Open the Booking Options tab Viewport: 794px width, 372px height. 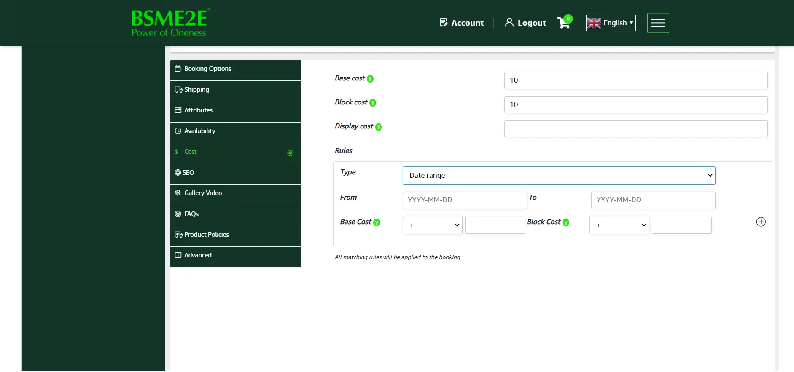[235, 70]
